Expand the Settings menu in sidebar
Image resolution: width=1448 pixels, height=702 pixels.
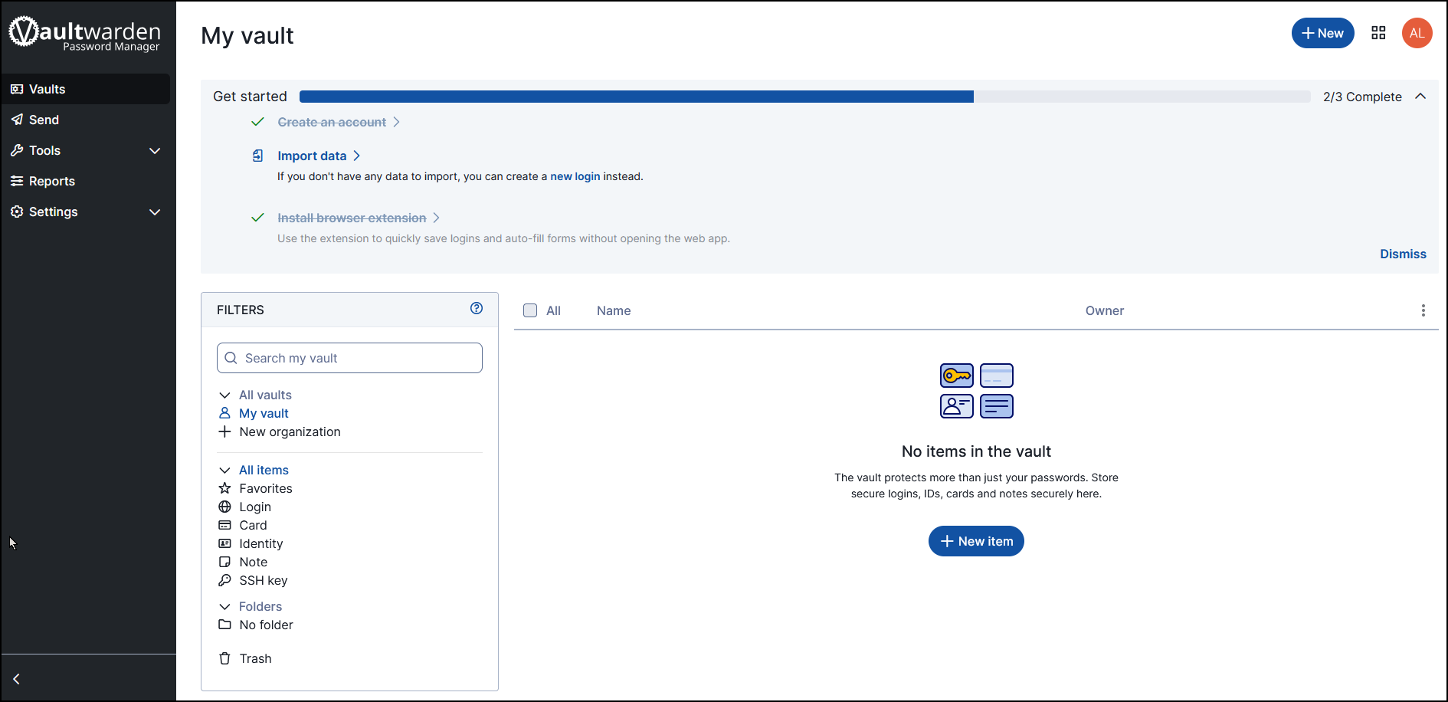86,212
